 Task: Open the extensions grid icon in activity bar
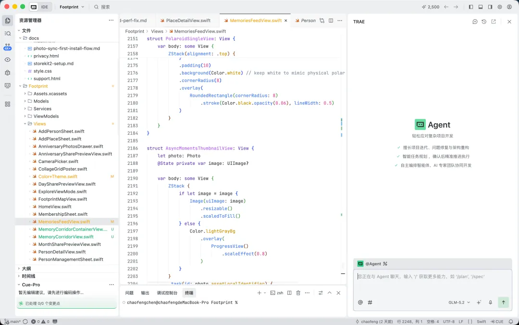[8, 104]
